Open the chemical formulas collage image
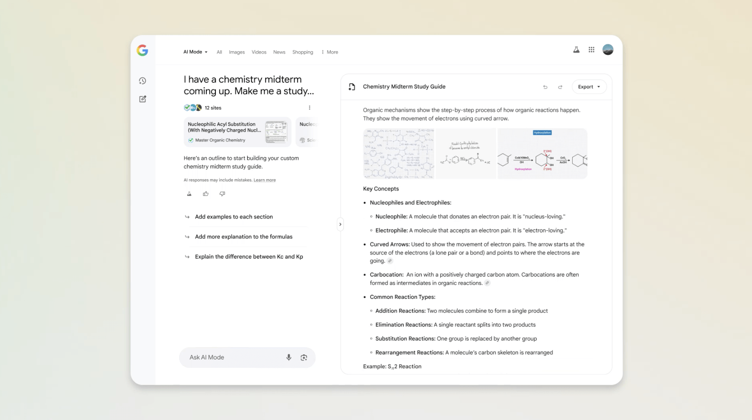Image resolution: width=752 pixels, height=420 pixels. [399, 153]
